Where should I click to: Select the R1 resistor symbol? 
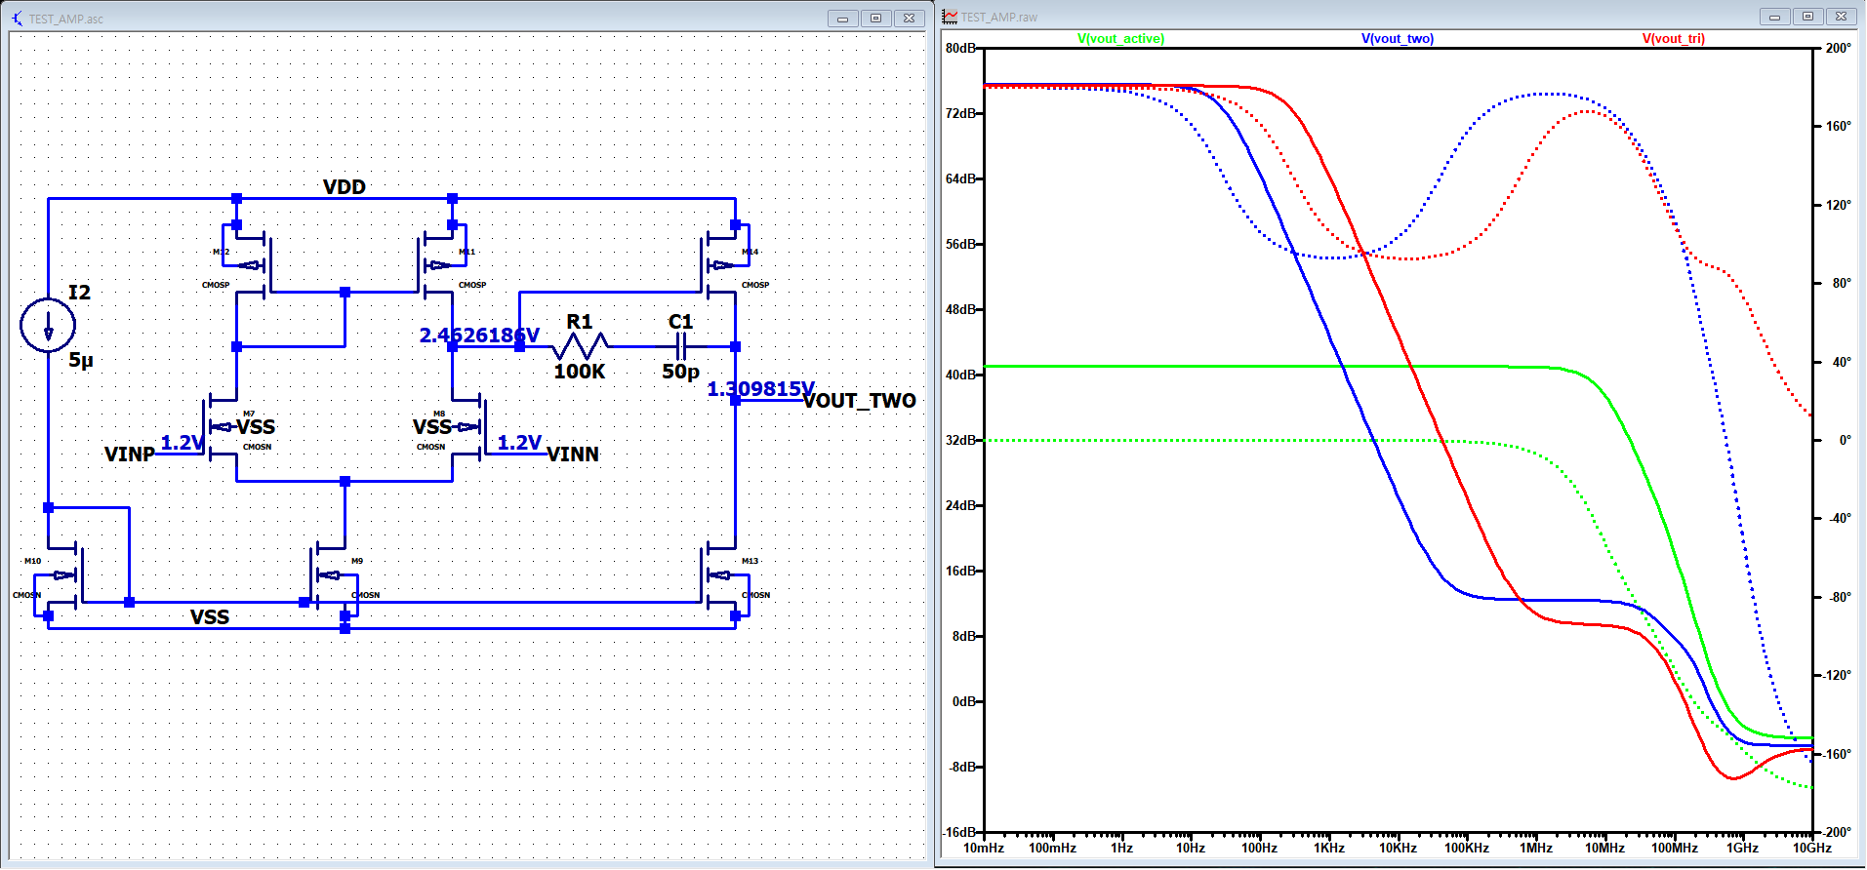point(580,346)
